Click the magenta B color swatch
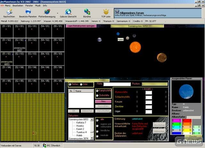Screen dimensions: 205x148 (176, 120)
